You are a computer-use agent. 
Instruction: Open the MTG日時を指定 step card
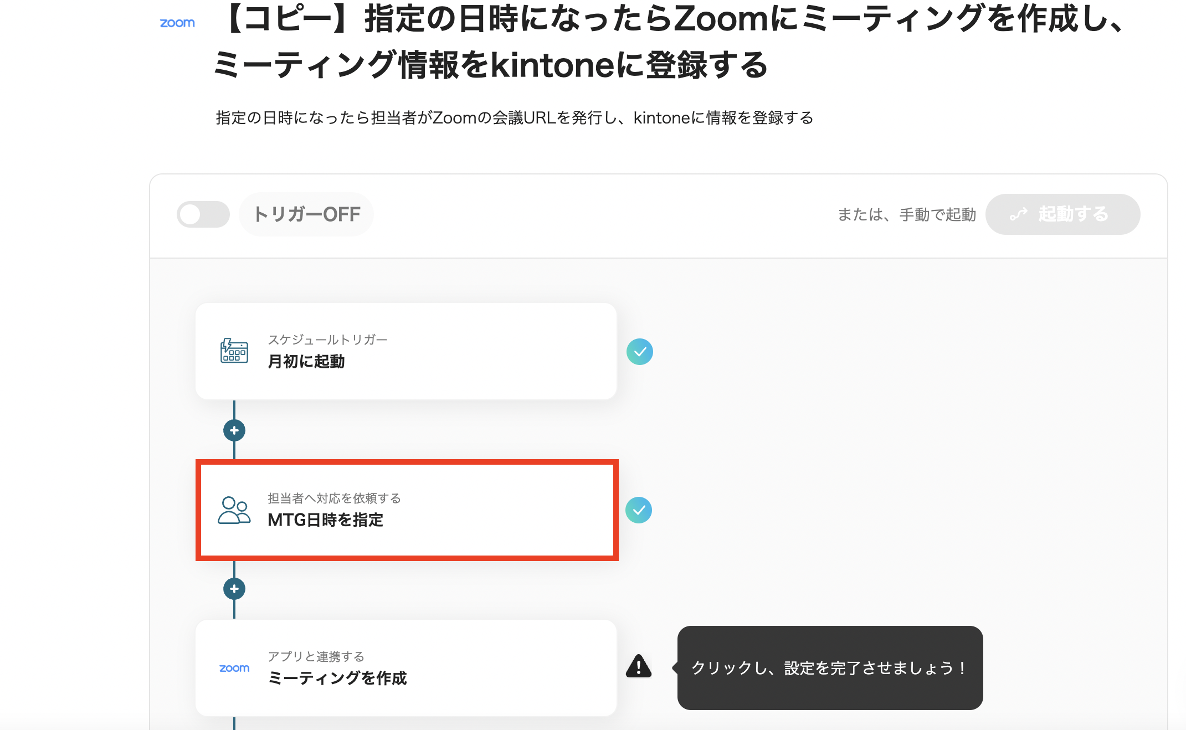[407, 510]
